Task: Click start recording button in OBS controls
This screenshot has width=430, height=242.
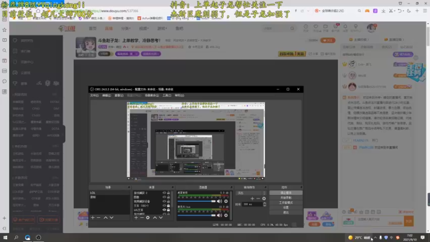Action: click(x=286, y=198)
